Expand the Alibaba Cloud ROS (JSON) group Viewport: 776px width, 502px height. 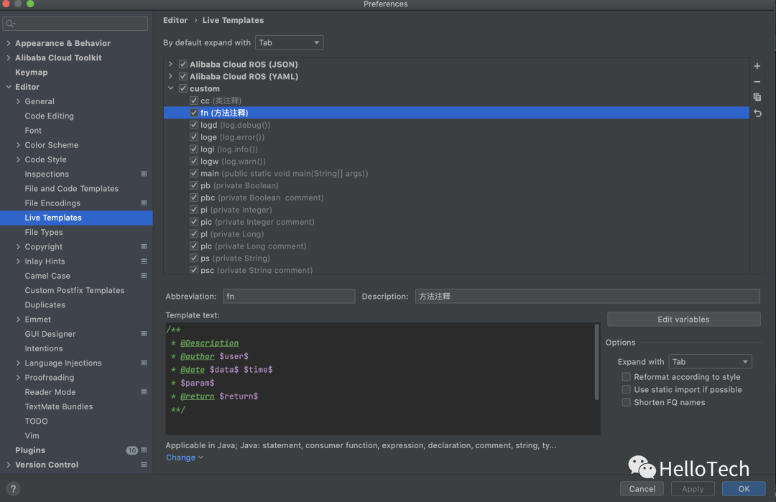tap(171, 65)
